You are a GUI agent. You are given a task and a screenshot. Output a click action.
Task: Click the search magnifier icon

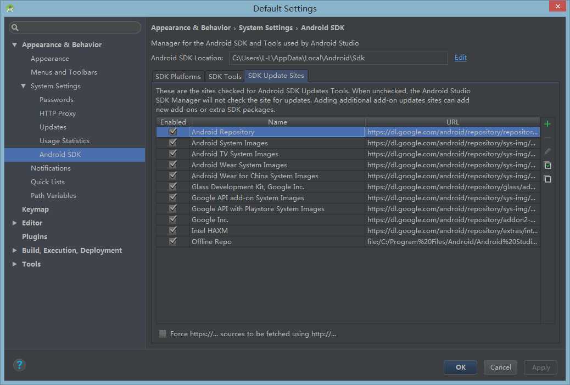[x=15, y=27]
